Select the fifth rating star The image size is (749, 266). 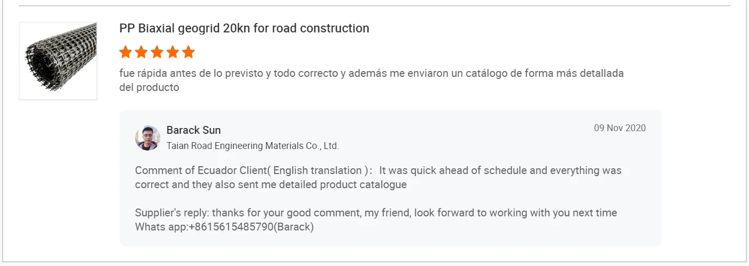pos(188,52)
